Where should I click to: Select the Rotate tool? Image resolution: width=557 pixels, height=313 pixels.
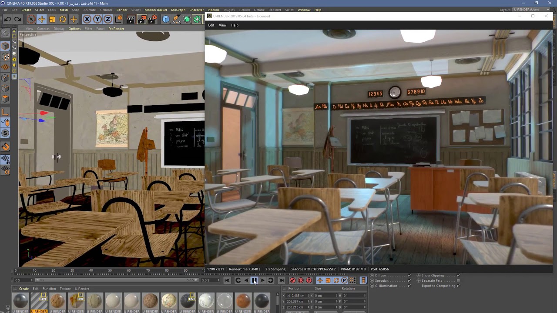tap(63, 19)
